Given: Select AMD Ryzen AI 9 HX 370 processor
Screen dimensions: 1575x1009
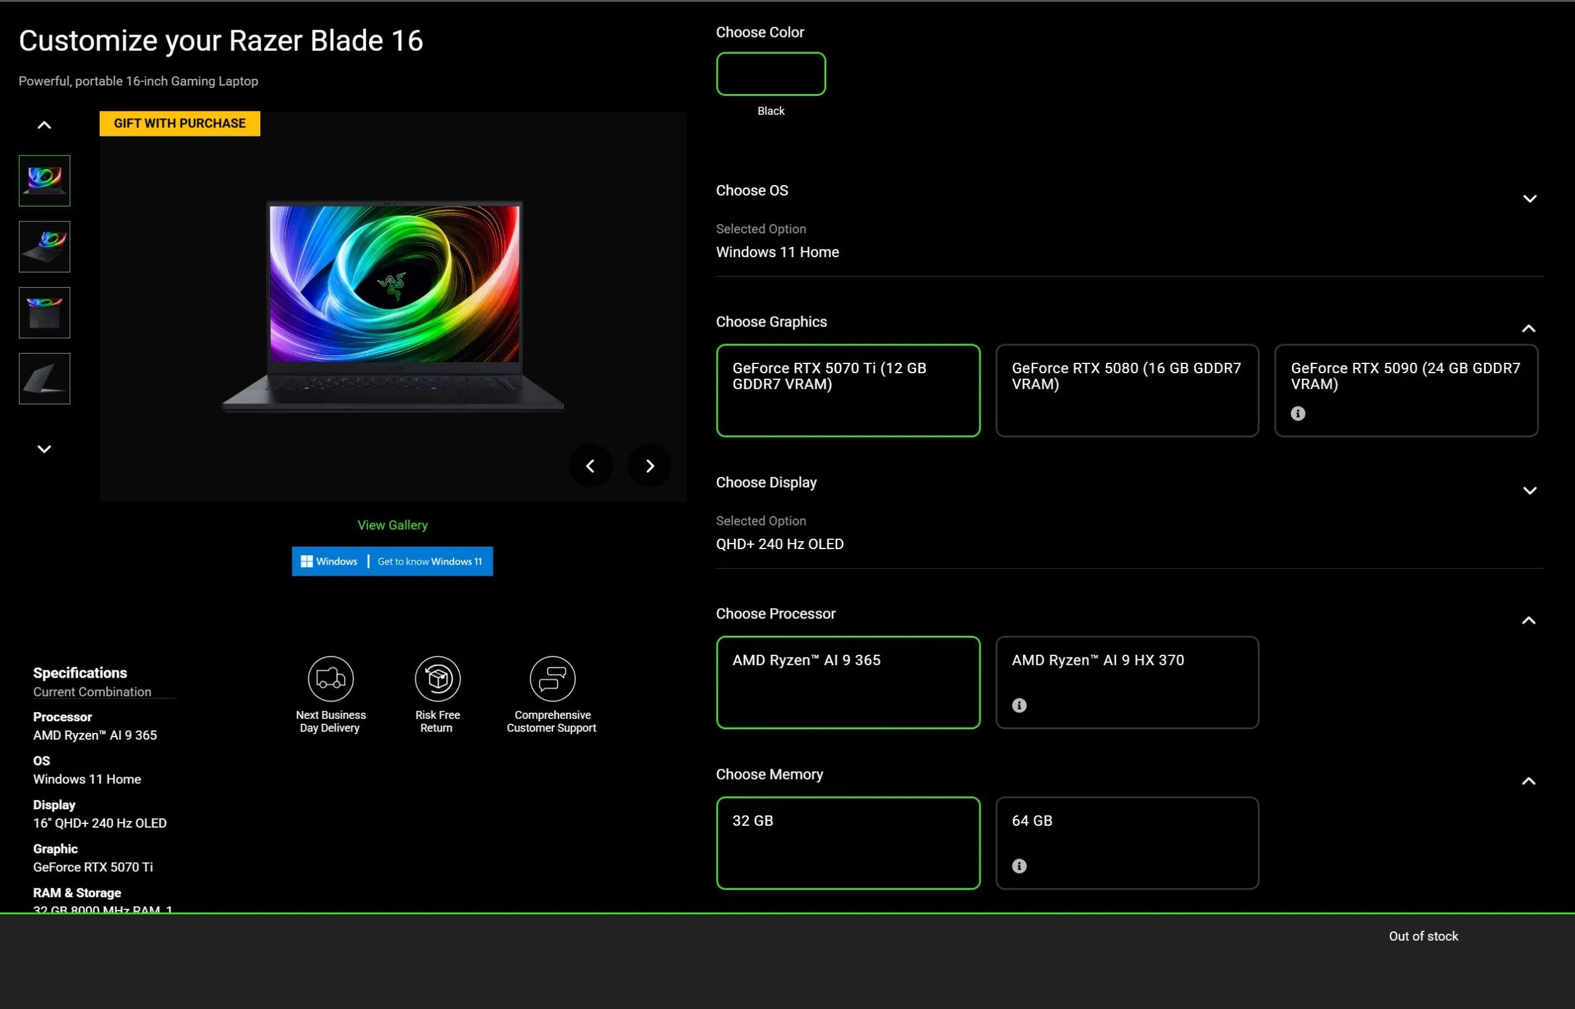Looking at the screenshot, I should tap(1127, 682).
